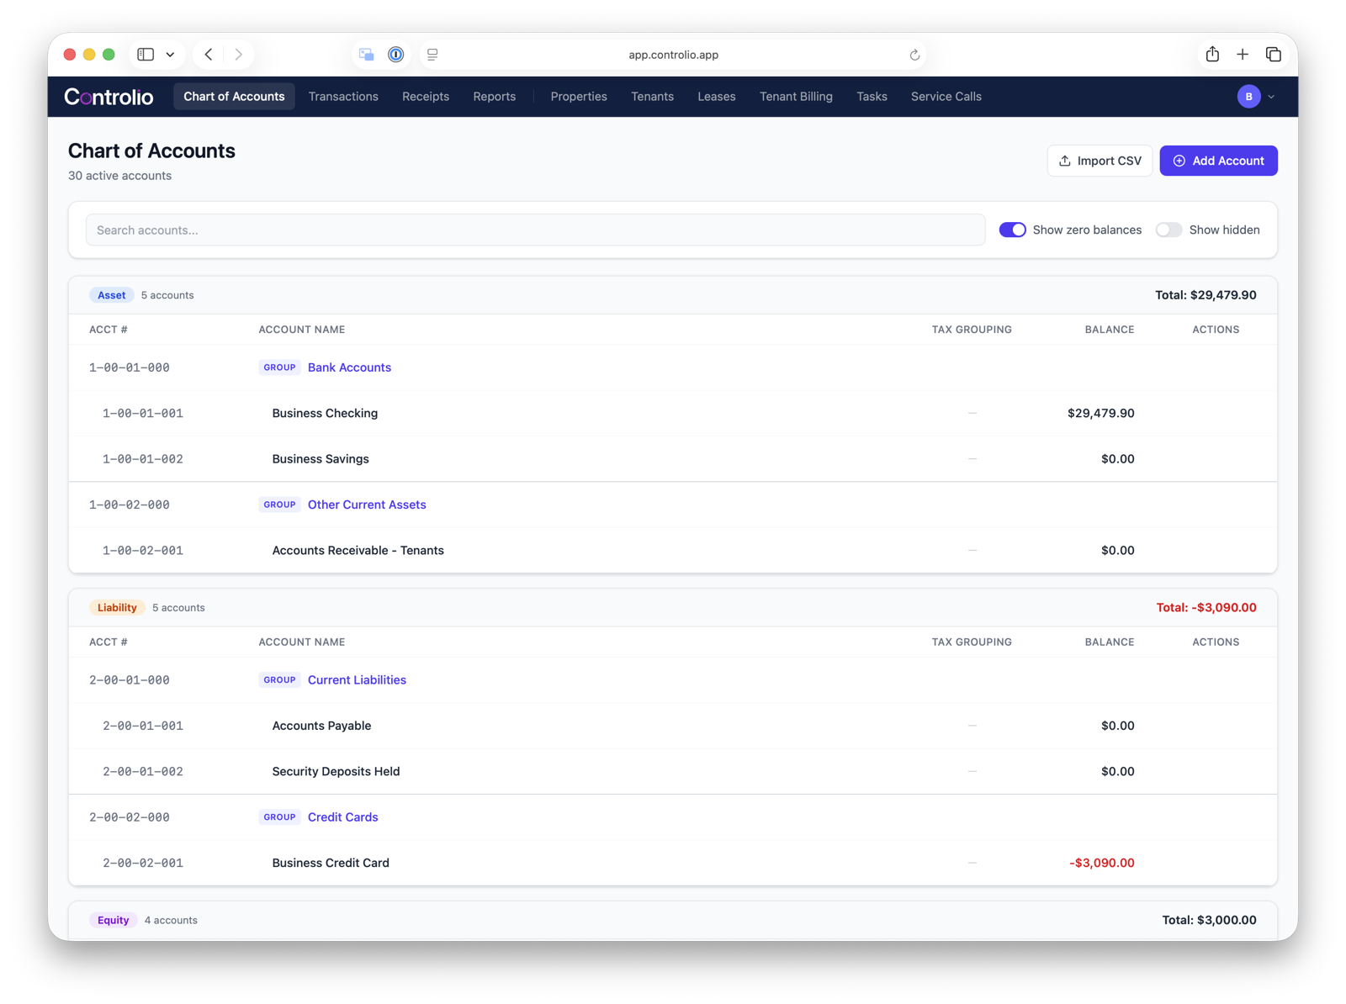Screen dimensions: 1346x1004
Task: Select the Business Savings account name
Action: (321, 459)
